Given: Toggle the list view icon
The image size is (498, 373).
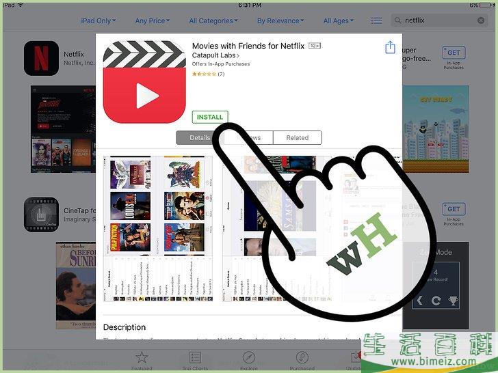Looking at the screenshot, I should [x=376, y=21].
